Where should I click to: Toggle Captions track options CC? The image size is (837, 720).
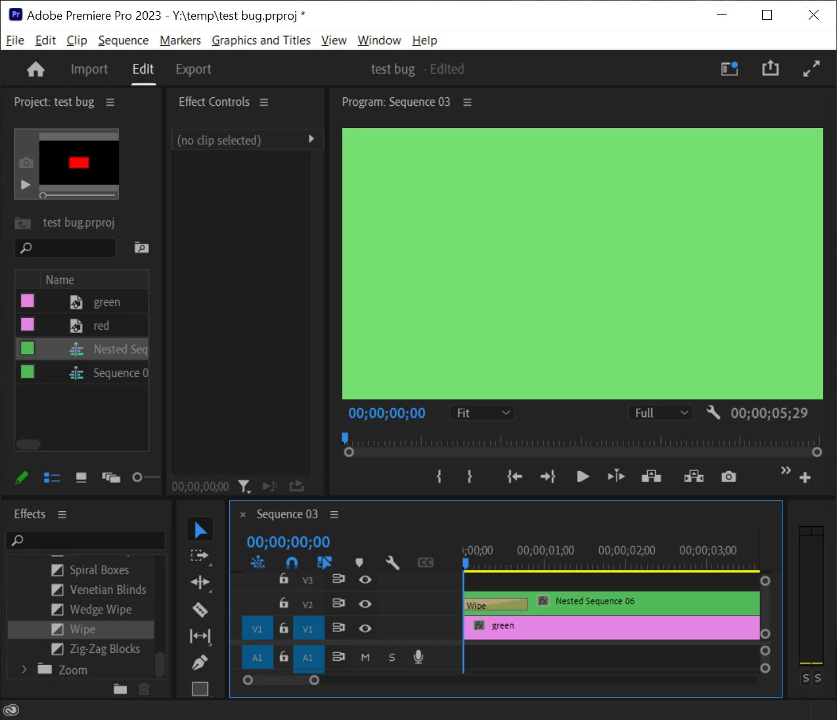426,563
